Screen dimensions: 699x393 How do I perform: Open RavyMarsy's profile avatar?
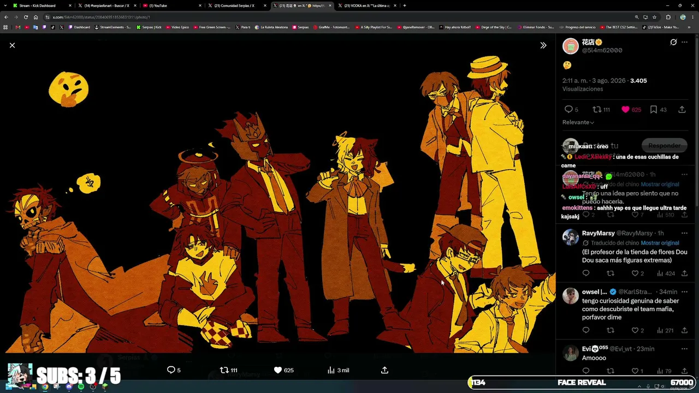click(571, 237)
